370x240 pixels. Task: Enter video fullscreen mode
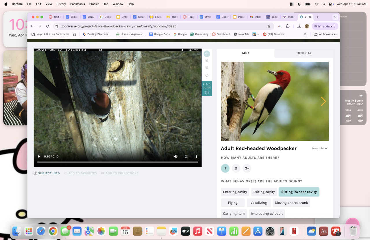click(x=186, y=156)
